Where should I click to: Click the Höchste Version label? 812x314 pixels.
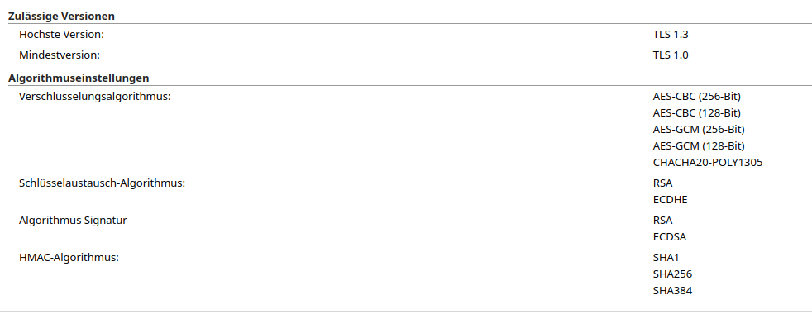coord(62,35)
